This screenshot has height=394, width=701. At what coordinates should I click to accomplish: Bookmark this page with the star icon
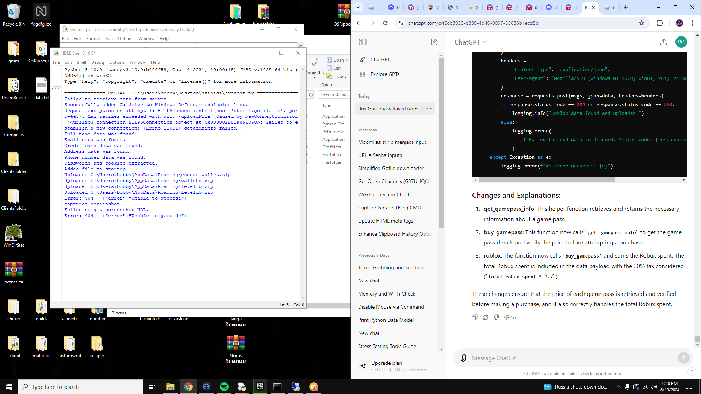[641, 23]
